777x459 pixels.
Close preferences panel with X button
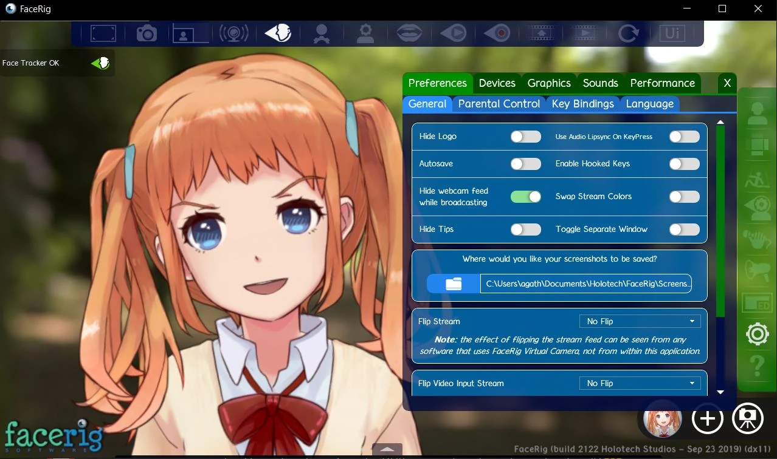point(727,83)
